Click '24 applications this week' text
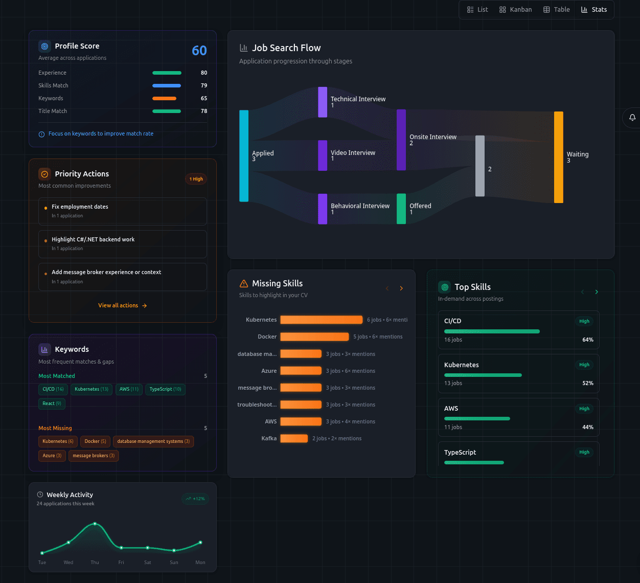Image resolution: width=640 pixels, height=583 pixels. 65,504
